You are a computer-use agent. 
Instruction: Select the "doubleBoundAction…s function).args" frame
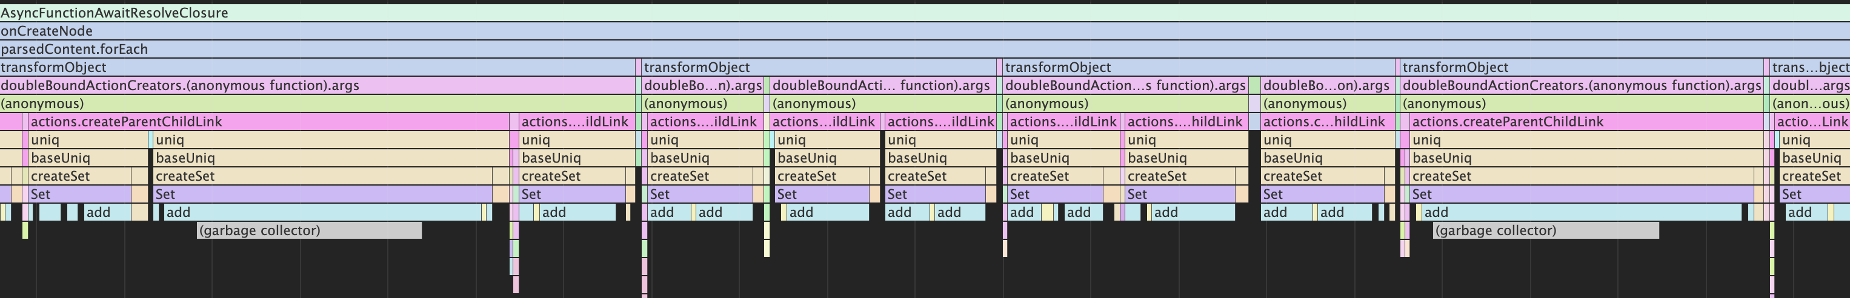pyautogui.click(x=1125, y=85)
